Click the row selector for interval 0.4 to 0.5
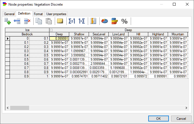Image resolution: width=194 pixels, height=124 pixels. point(8,55)
